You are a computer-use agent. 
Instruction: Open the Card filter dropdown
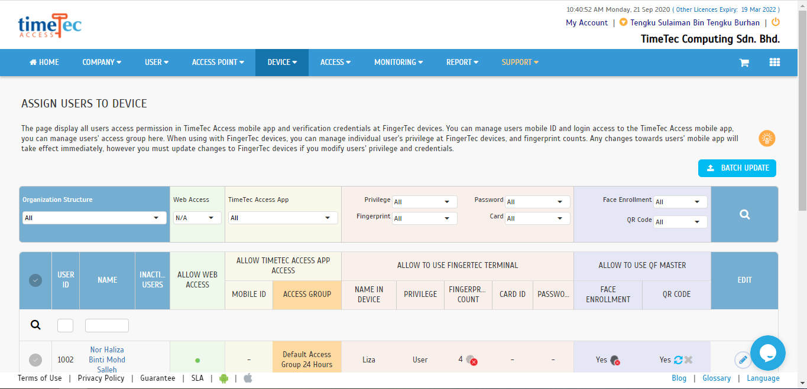pos(538,218)
